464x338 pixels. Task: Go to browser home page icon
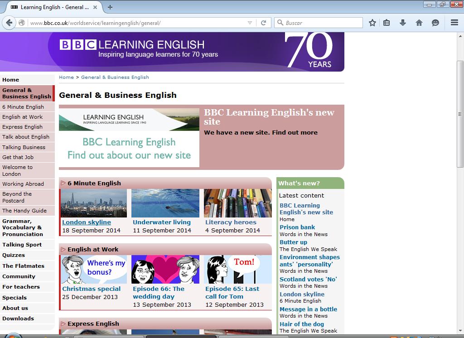(419, 23)
